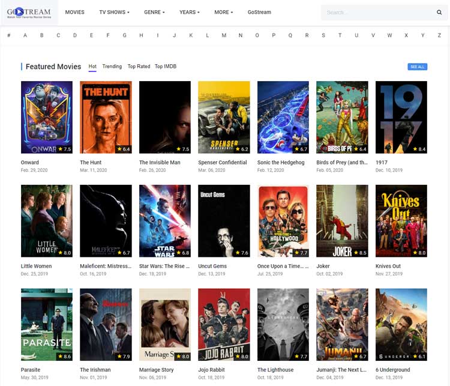The width and height of the screenshot is (450, 386).
Task: Open the GoStream nav link
Action: point(259,13)
